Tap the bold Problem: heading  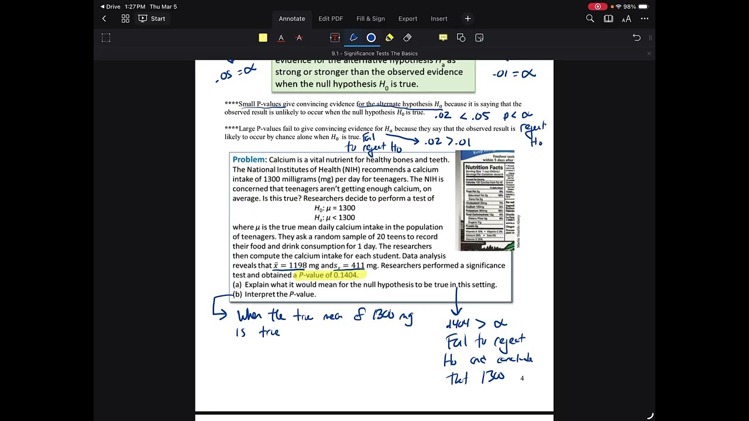pyautogui.click(x=249, y=160)
